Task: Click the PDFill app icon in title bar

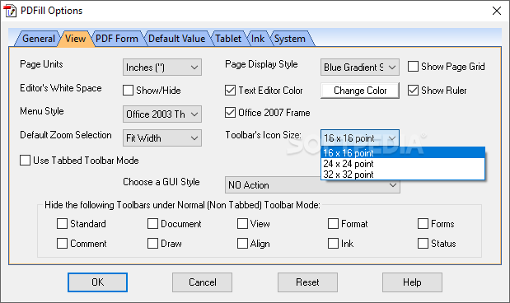Action: coord(10,11)
